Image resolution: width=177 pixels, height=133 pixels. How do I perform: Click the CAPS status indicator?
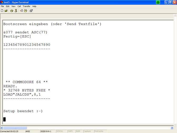(x=71, y=131)
